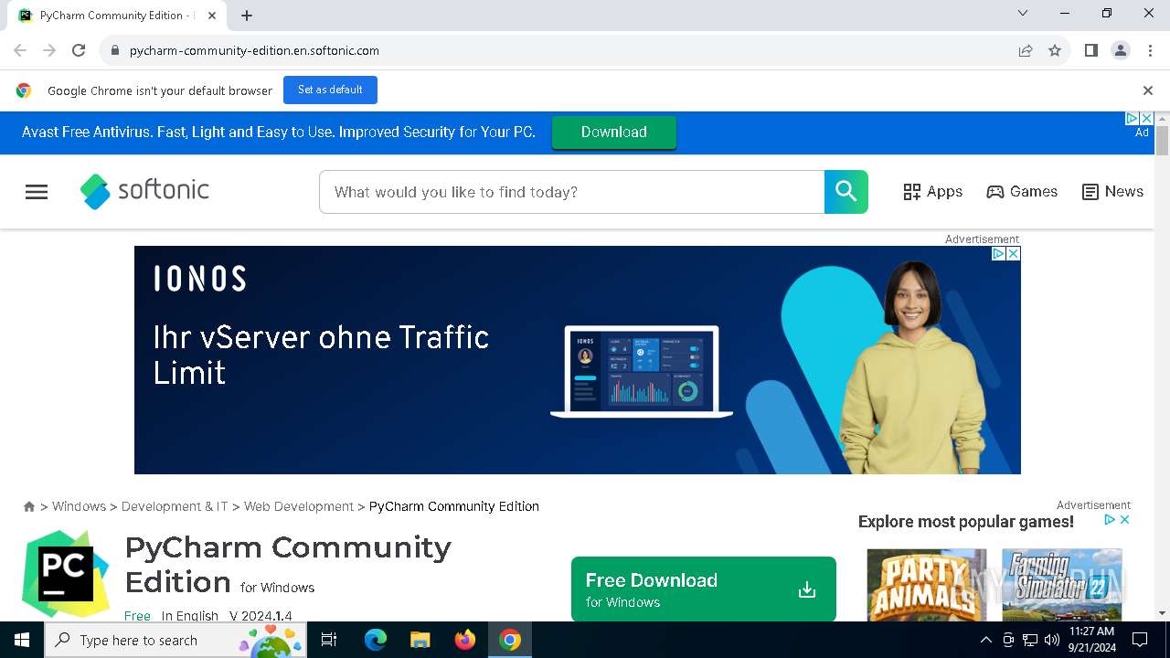This screenshot has height=658, width=1170.
Task: Open the Chrome profile menu
Action: coord(1121,51)
